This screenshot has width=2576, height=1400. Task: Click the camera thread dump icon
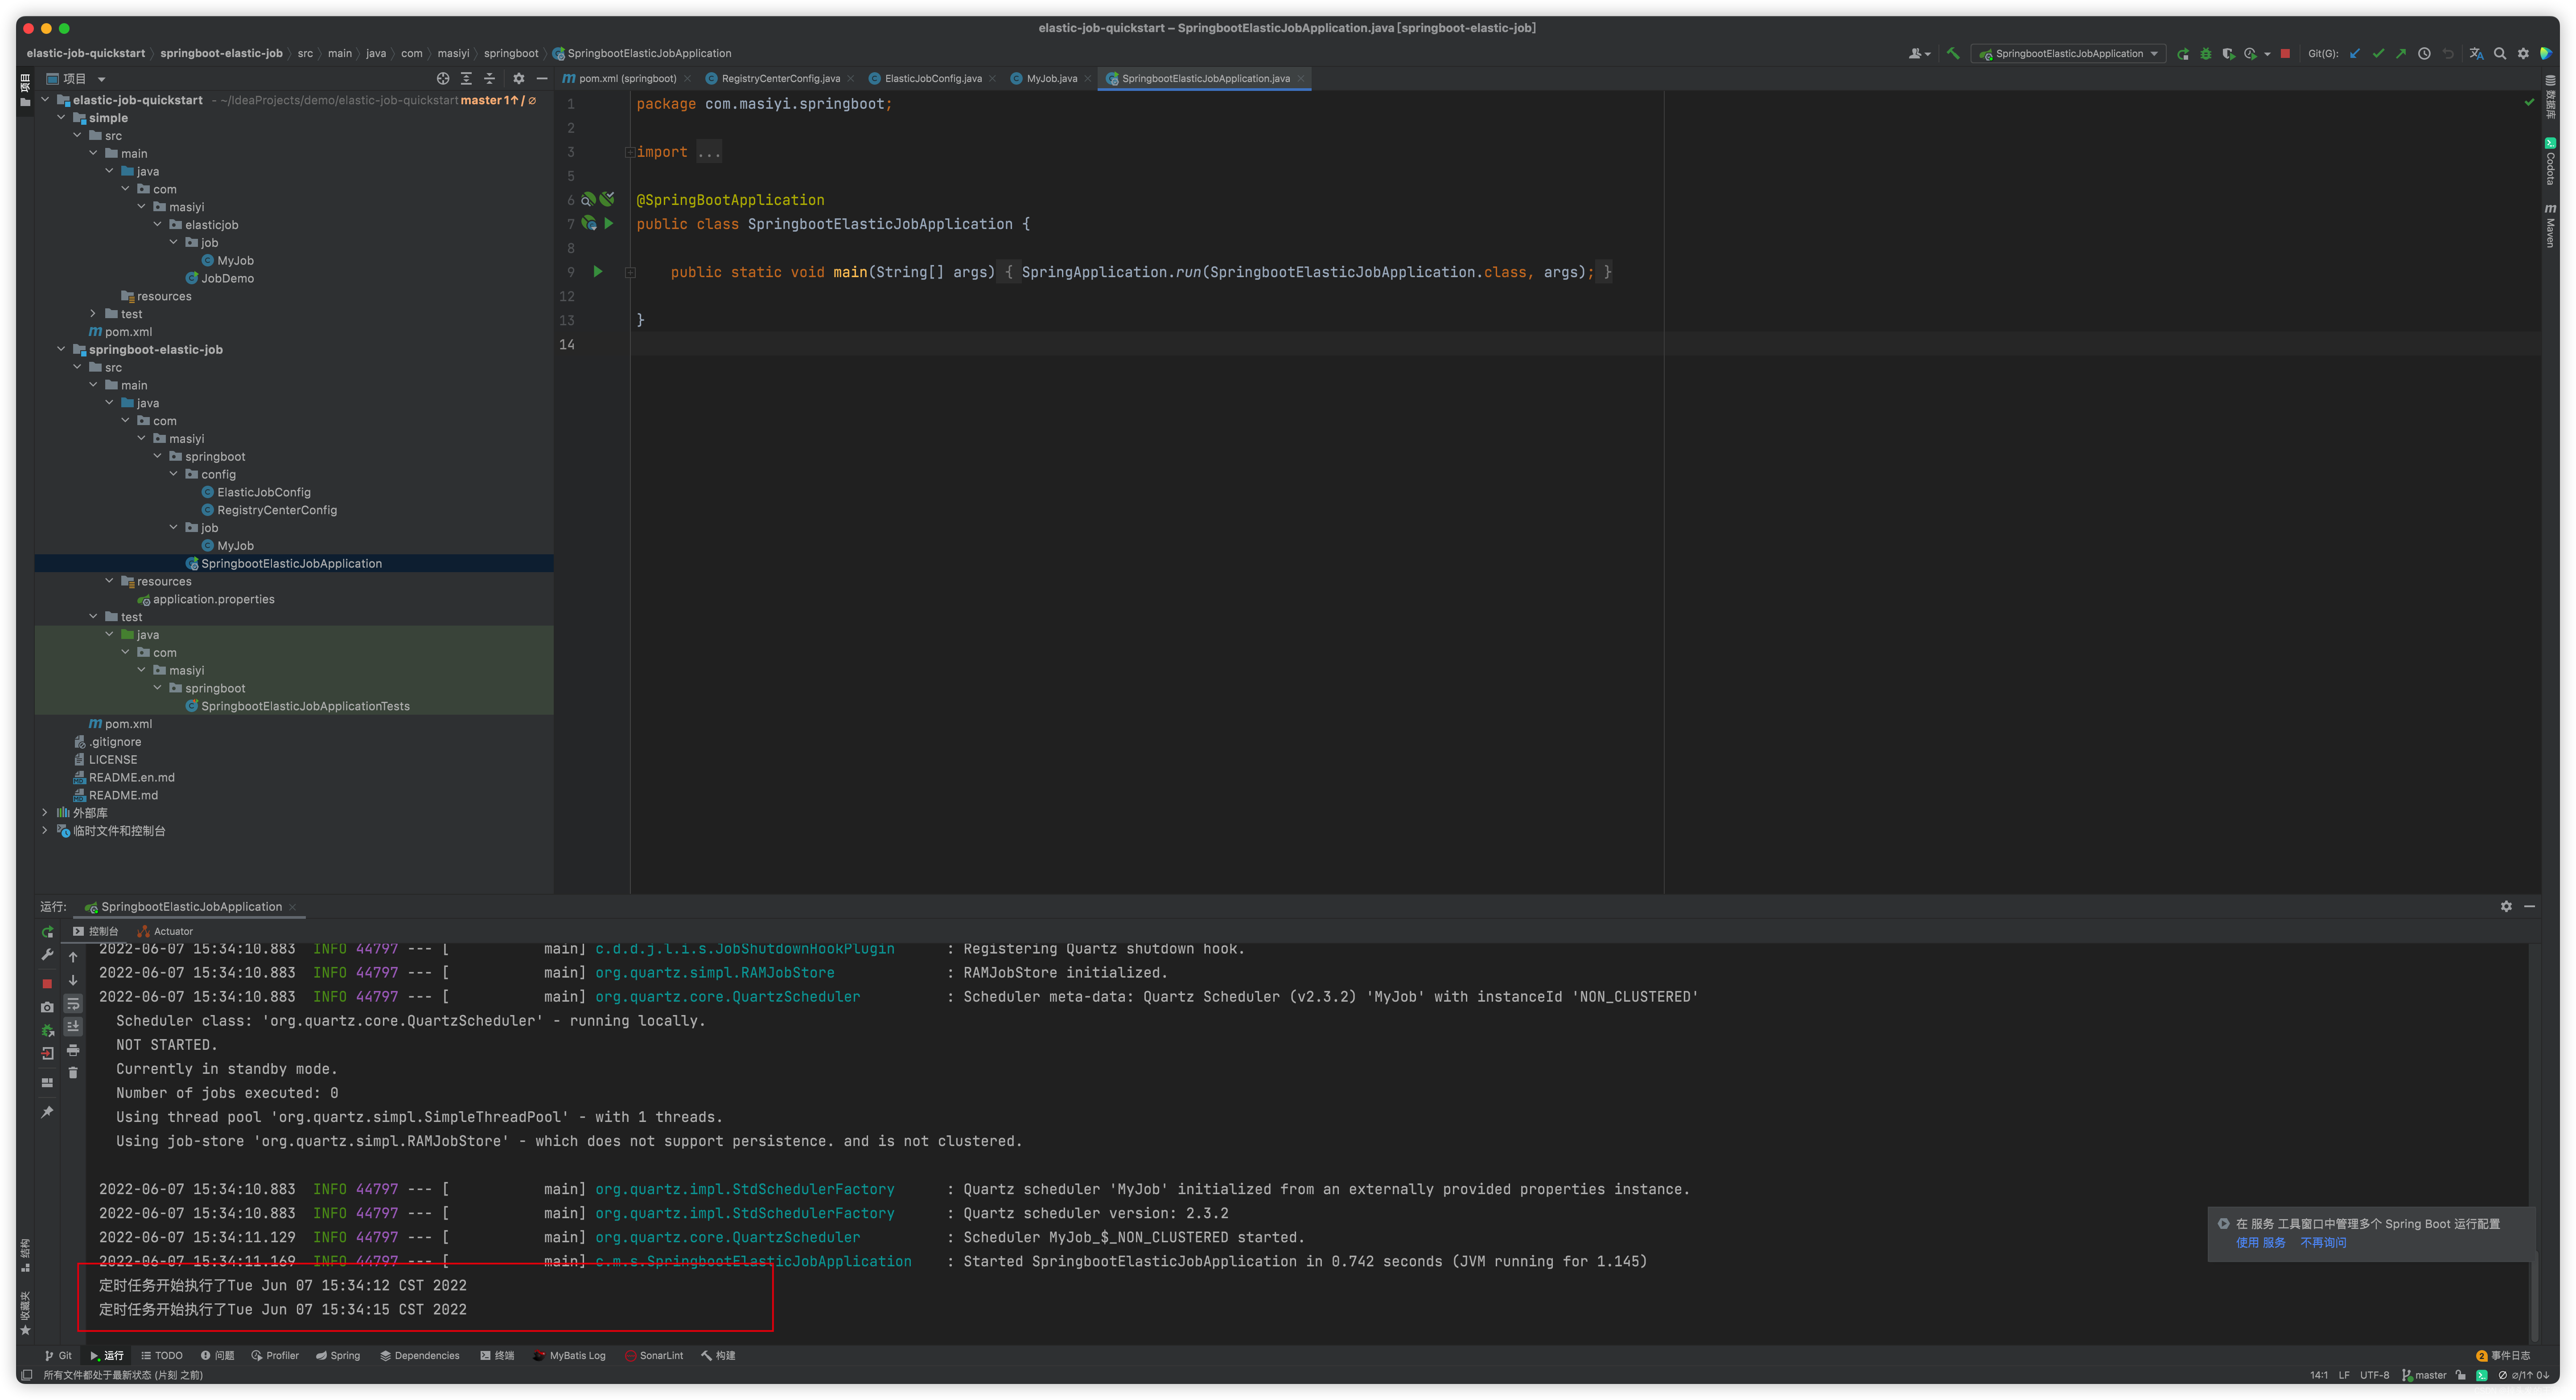click(47, 1007)
